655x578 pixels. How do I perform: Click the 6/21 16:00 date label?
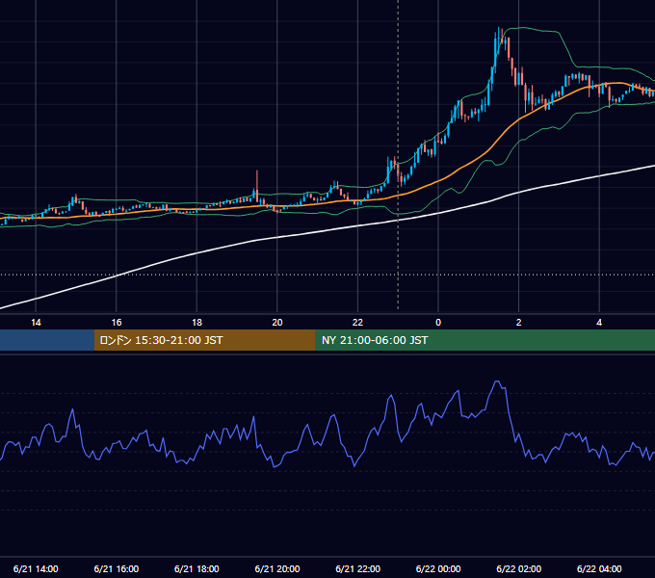[117, 568]
